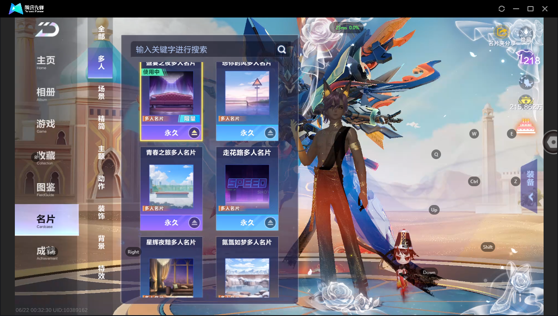The height and width of the screenshot is (316, 558).
Task: Click the 氤氲如梦多人名片 title text
Action: 247,242
